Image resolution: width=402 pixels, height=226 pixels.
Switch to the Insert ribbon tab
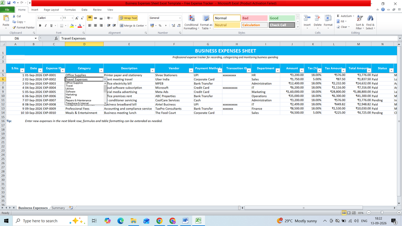pos(35,10)
